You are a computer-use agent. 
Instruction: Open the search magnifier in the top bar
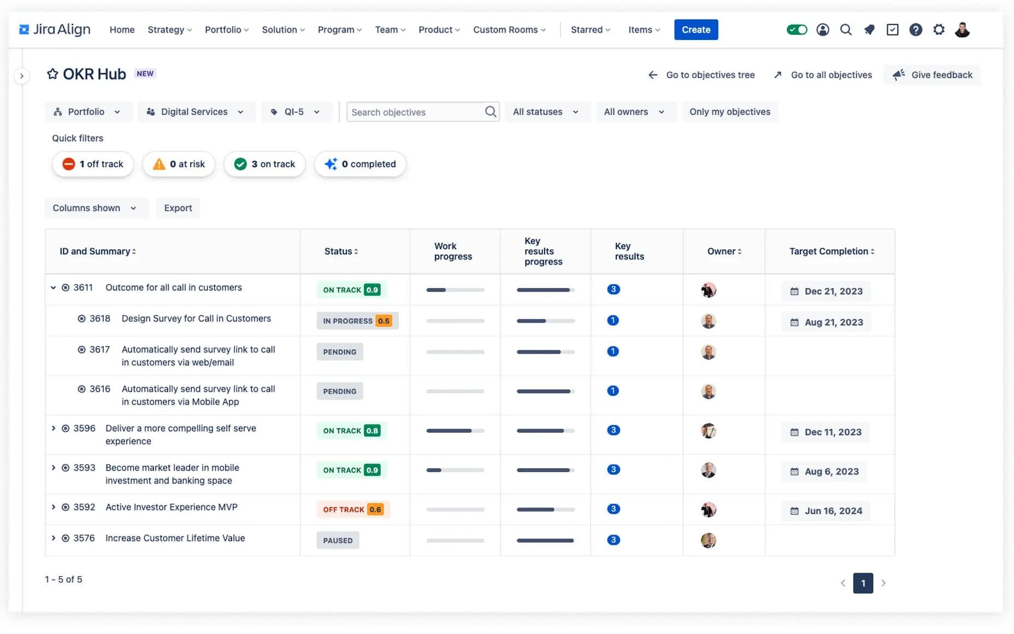(846, 30)
